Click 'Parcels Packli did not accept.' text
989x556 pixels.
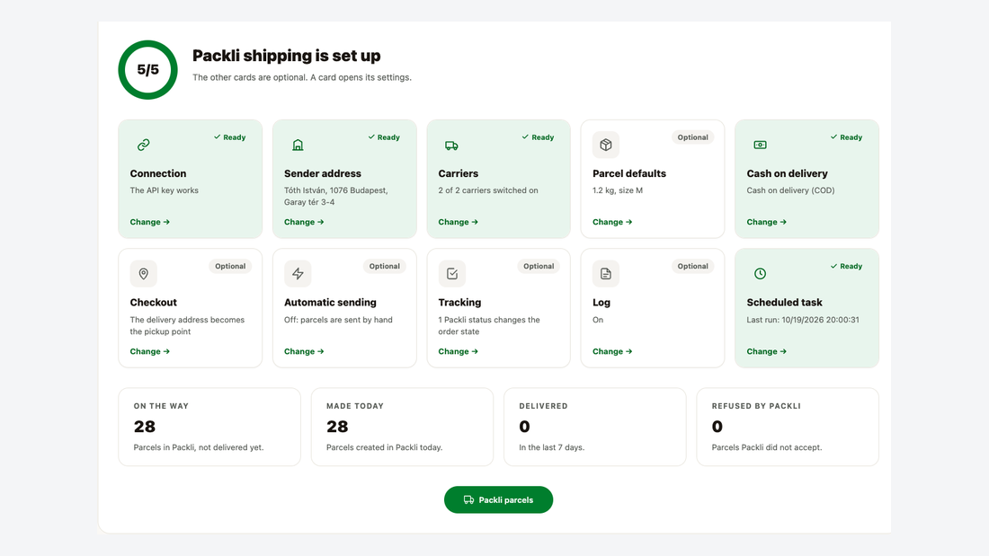click(x=767, y=447)
